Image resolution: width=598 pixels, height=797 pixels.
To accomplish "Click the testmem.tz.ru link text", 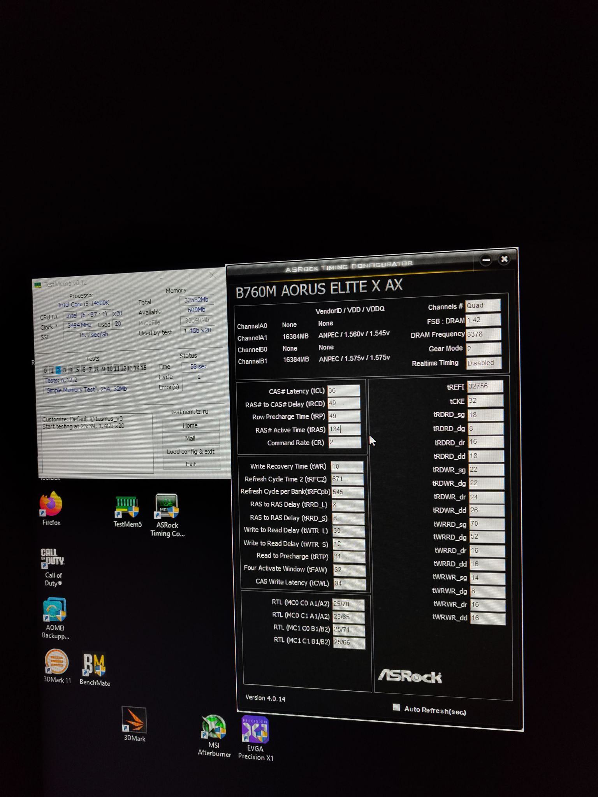I will (x=190, y=412).
